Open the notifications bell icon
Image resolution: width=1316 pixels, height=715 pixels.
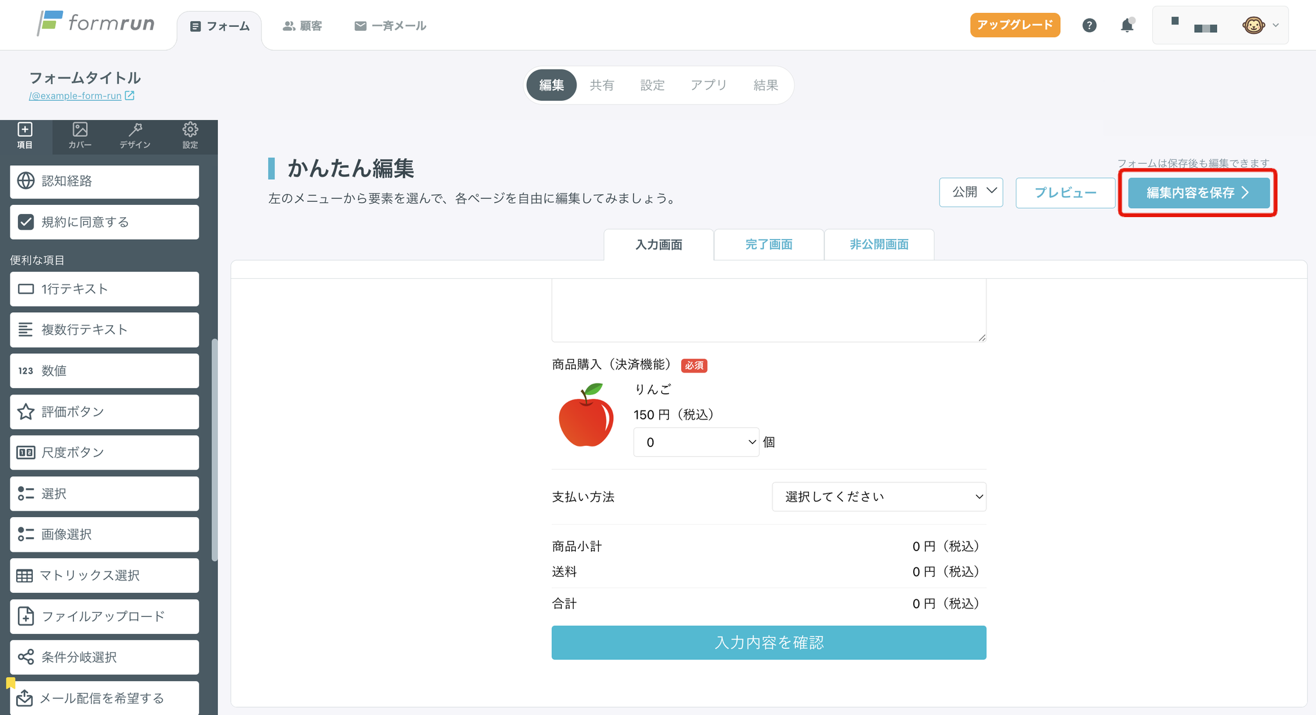point(1127,25)
